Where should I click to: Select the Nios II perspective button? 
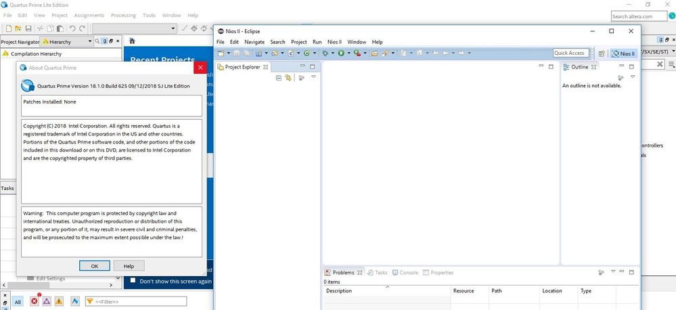coord(623,53)
